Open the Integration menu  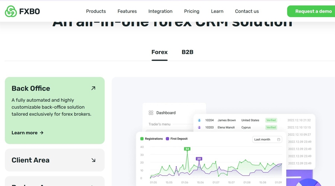[x=160, y=11]
